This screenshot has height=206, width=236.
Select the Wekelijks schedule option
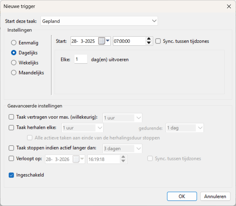[x=14, y=63]
